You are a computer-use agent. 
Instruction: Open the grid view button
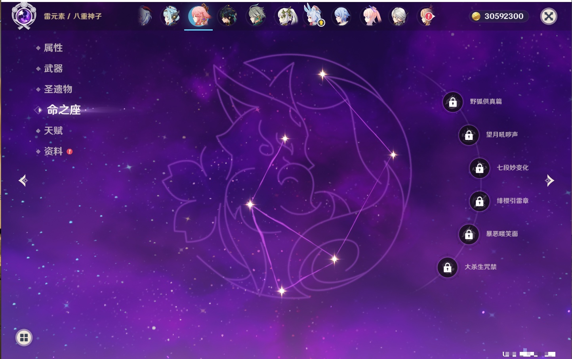point(24,338)
